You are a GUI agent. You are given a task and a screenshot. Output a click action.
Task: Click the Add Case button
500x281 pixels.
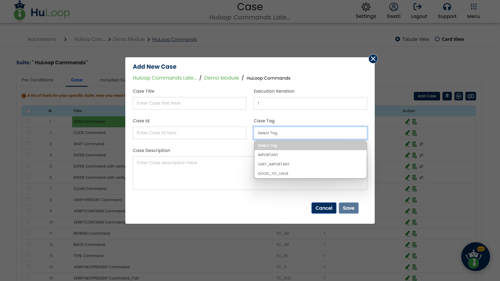click(427, 96)
